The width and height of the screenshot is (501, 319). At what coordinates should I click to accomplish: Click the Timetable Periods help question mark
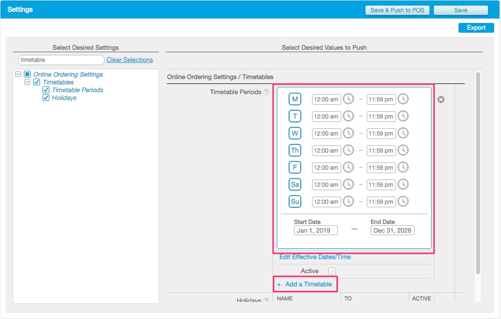point(267,92)
